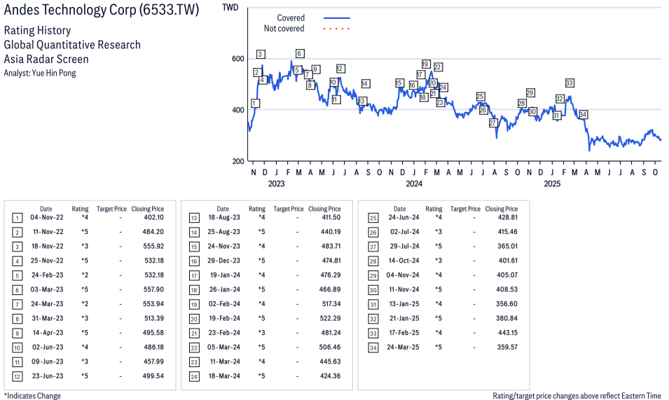Click the Andes Technology Corp (6533.TW) title
The height and width of the screenshot is (400, 669).
102,11
